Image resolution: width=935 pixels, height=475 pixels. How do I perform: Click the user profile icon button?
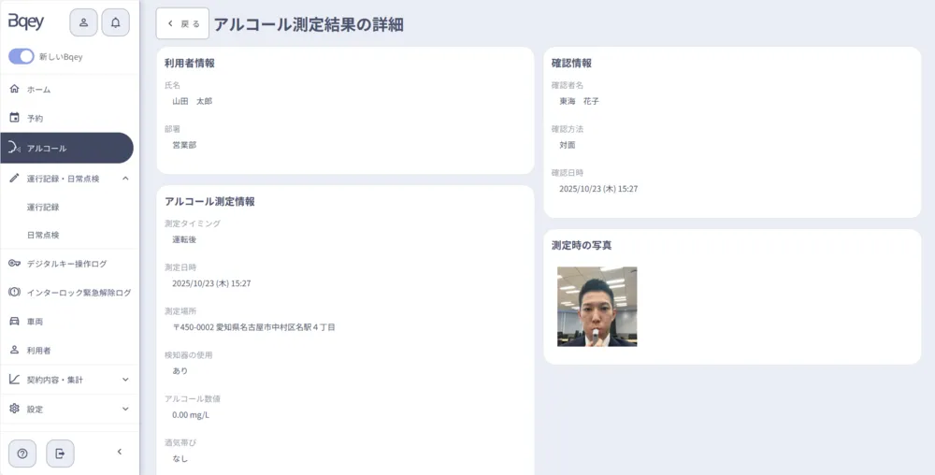pyautogui.click(x=83, y=22)
